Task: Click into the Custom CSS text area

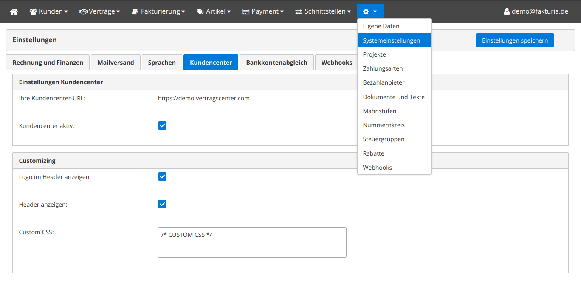Action: tap(252, 242)
